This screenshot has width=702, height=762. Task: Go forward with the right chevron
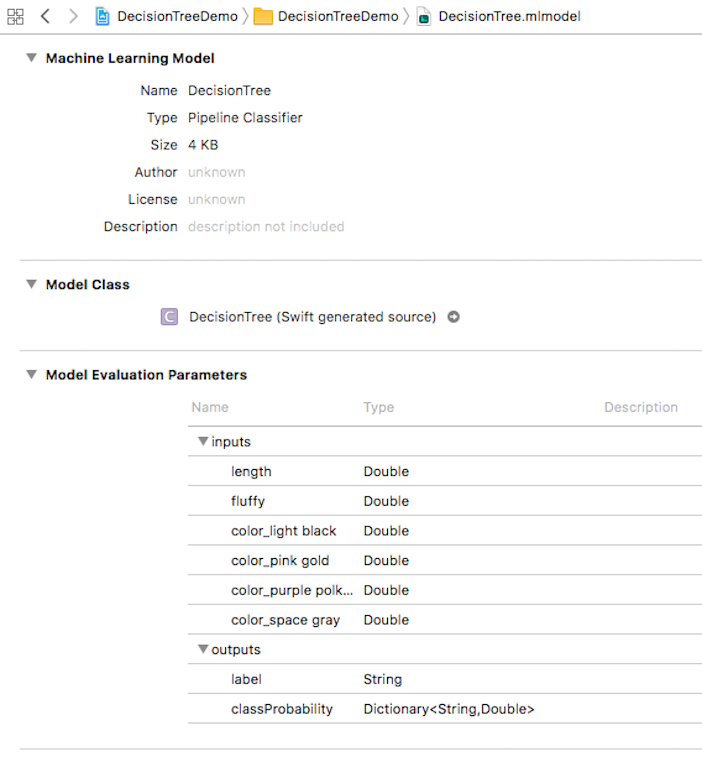coord(73,17)
